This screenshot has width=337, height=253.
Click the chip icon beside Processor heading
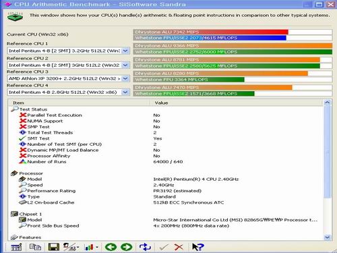[14, 173]
